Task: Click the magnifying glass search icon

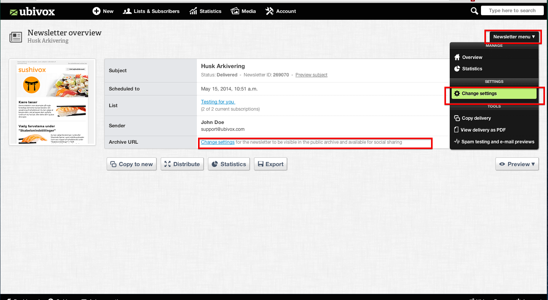Action: (474, 11)
